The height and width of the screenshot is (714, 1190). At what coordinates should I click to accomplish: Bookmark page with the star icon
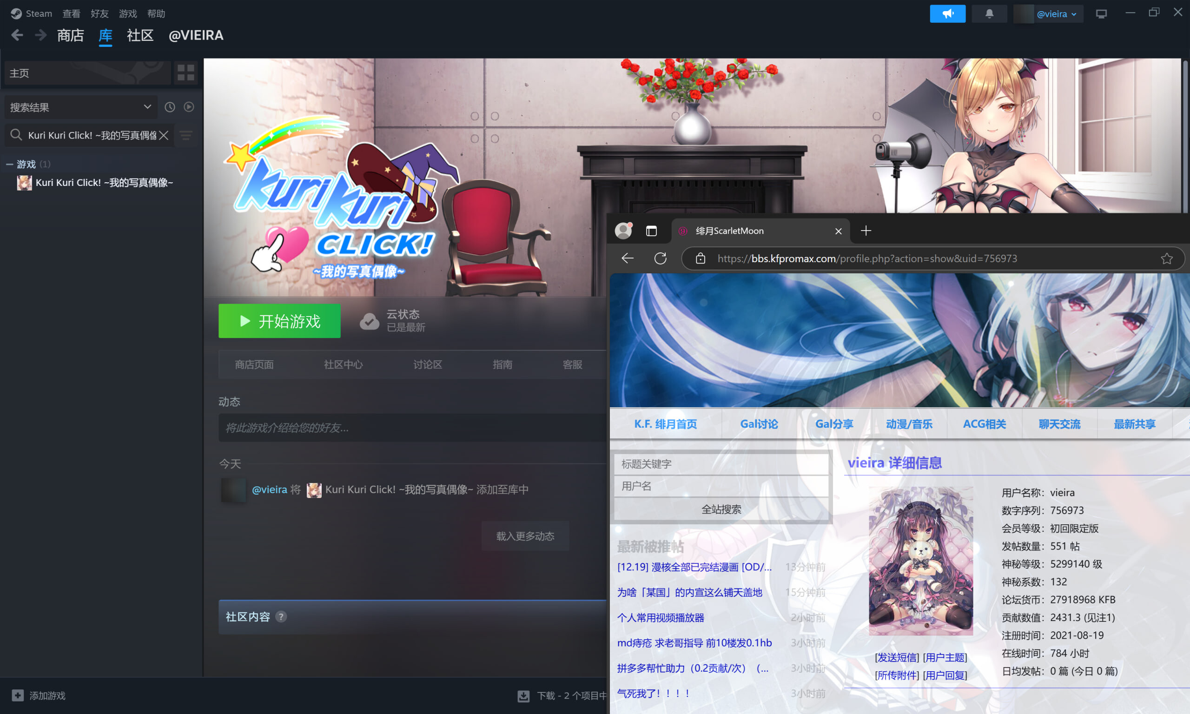pos(1166,258)
